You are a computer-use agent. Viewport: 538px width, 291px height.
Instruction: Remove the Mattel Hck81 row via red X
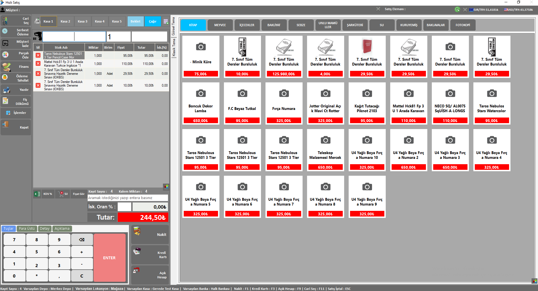pyautogui.click(x=38, y=64)
